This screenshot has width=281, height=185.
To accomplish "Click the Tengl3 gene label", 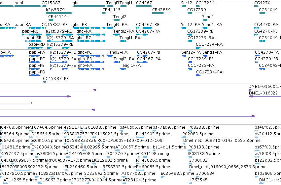I will click(113, 3).
